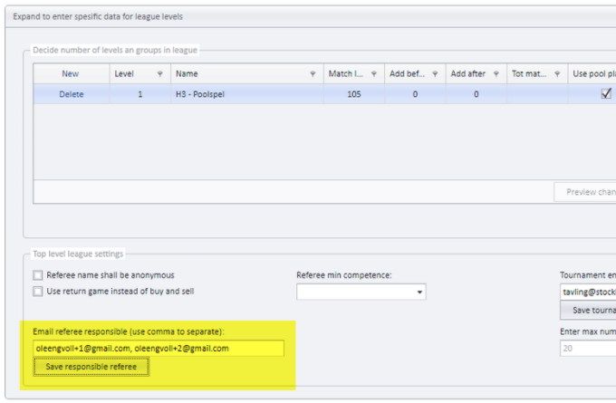Open filter on Add after column
Viewport: 616px width, 403px height.
(496, 74)
